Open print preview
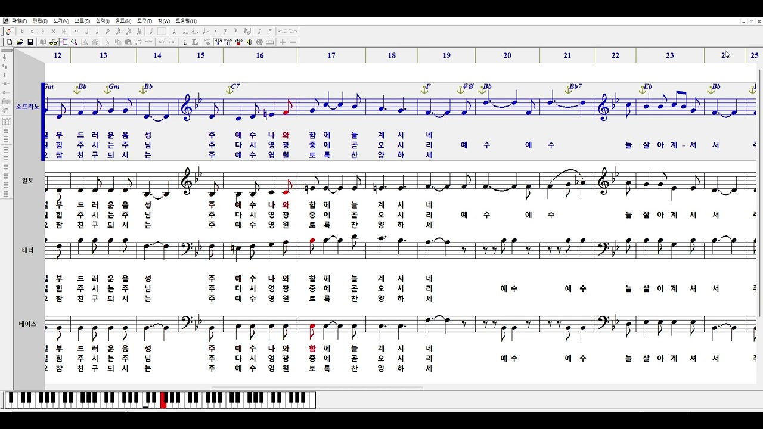The width and height of the screenshot is (763, 429). (x=84, y=42)
